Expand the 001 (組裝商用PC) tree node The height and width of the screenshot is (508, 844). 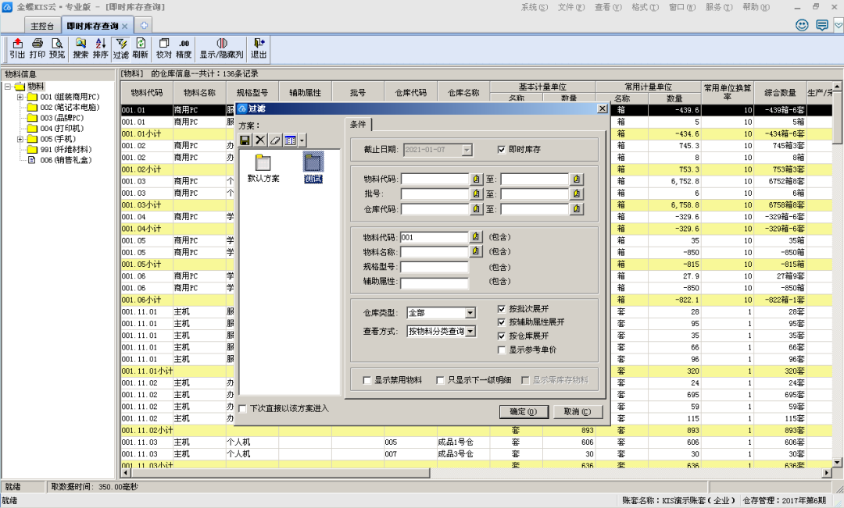pyautogui.click(x=20, y=98)
